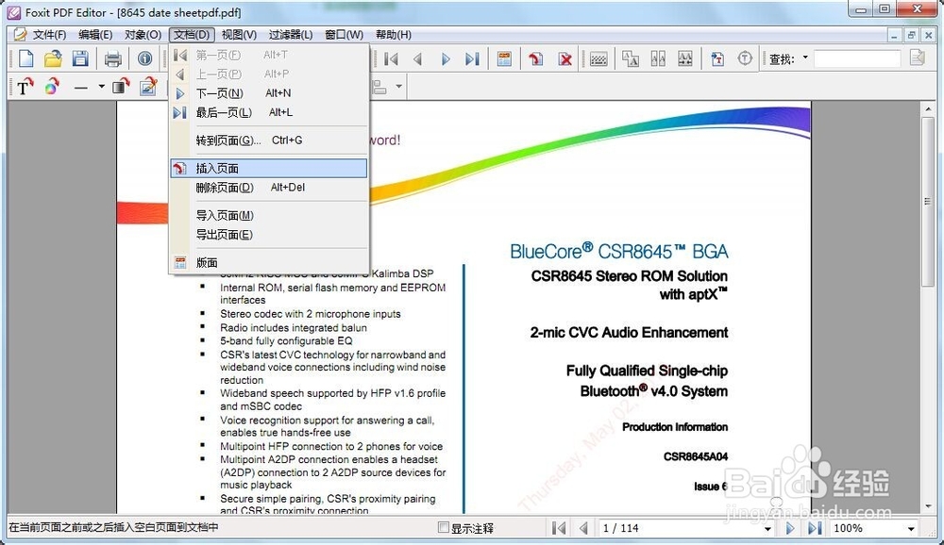Go to previous page via toolbar arrow
This screenshot has height=545, width=944.
tap(417, 59)
